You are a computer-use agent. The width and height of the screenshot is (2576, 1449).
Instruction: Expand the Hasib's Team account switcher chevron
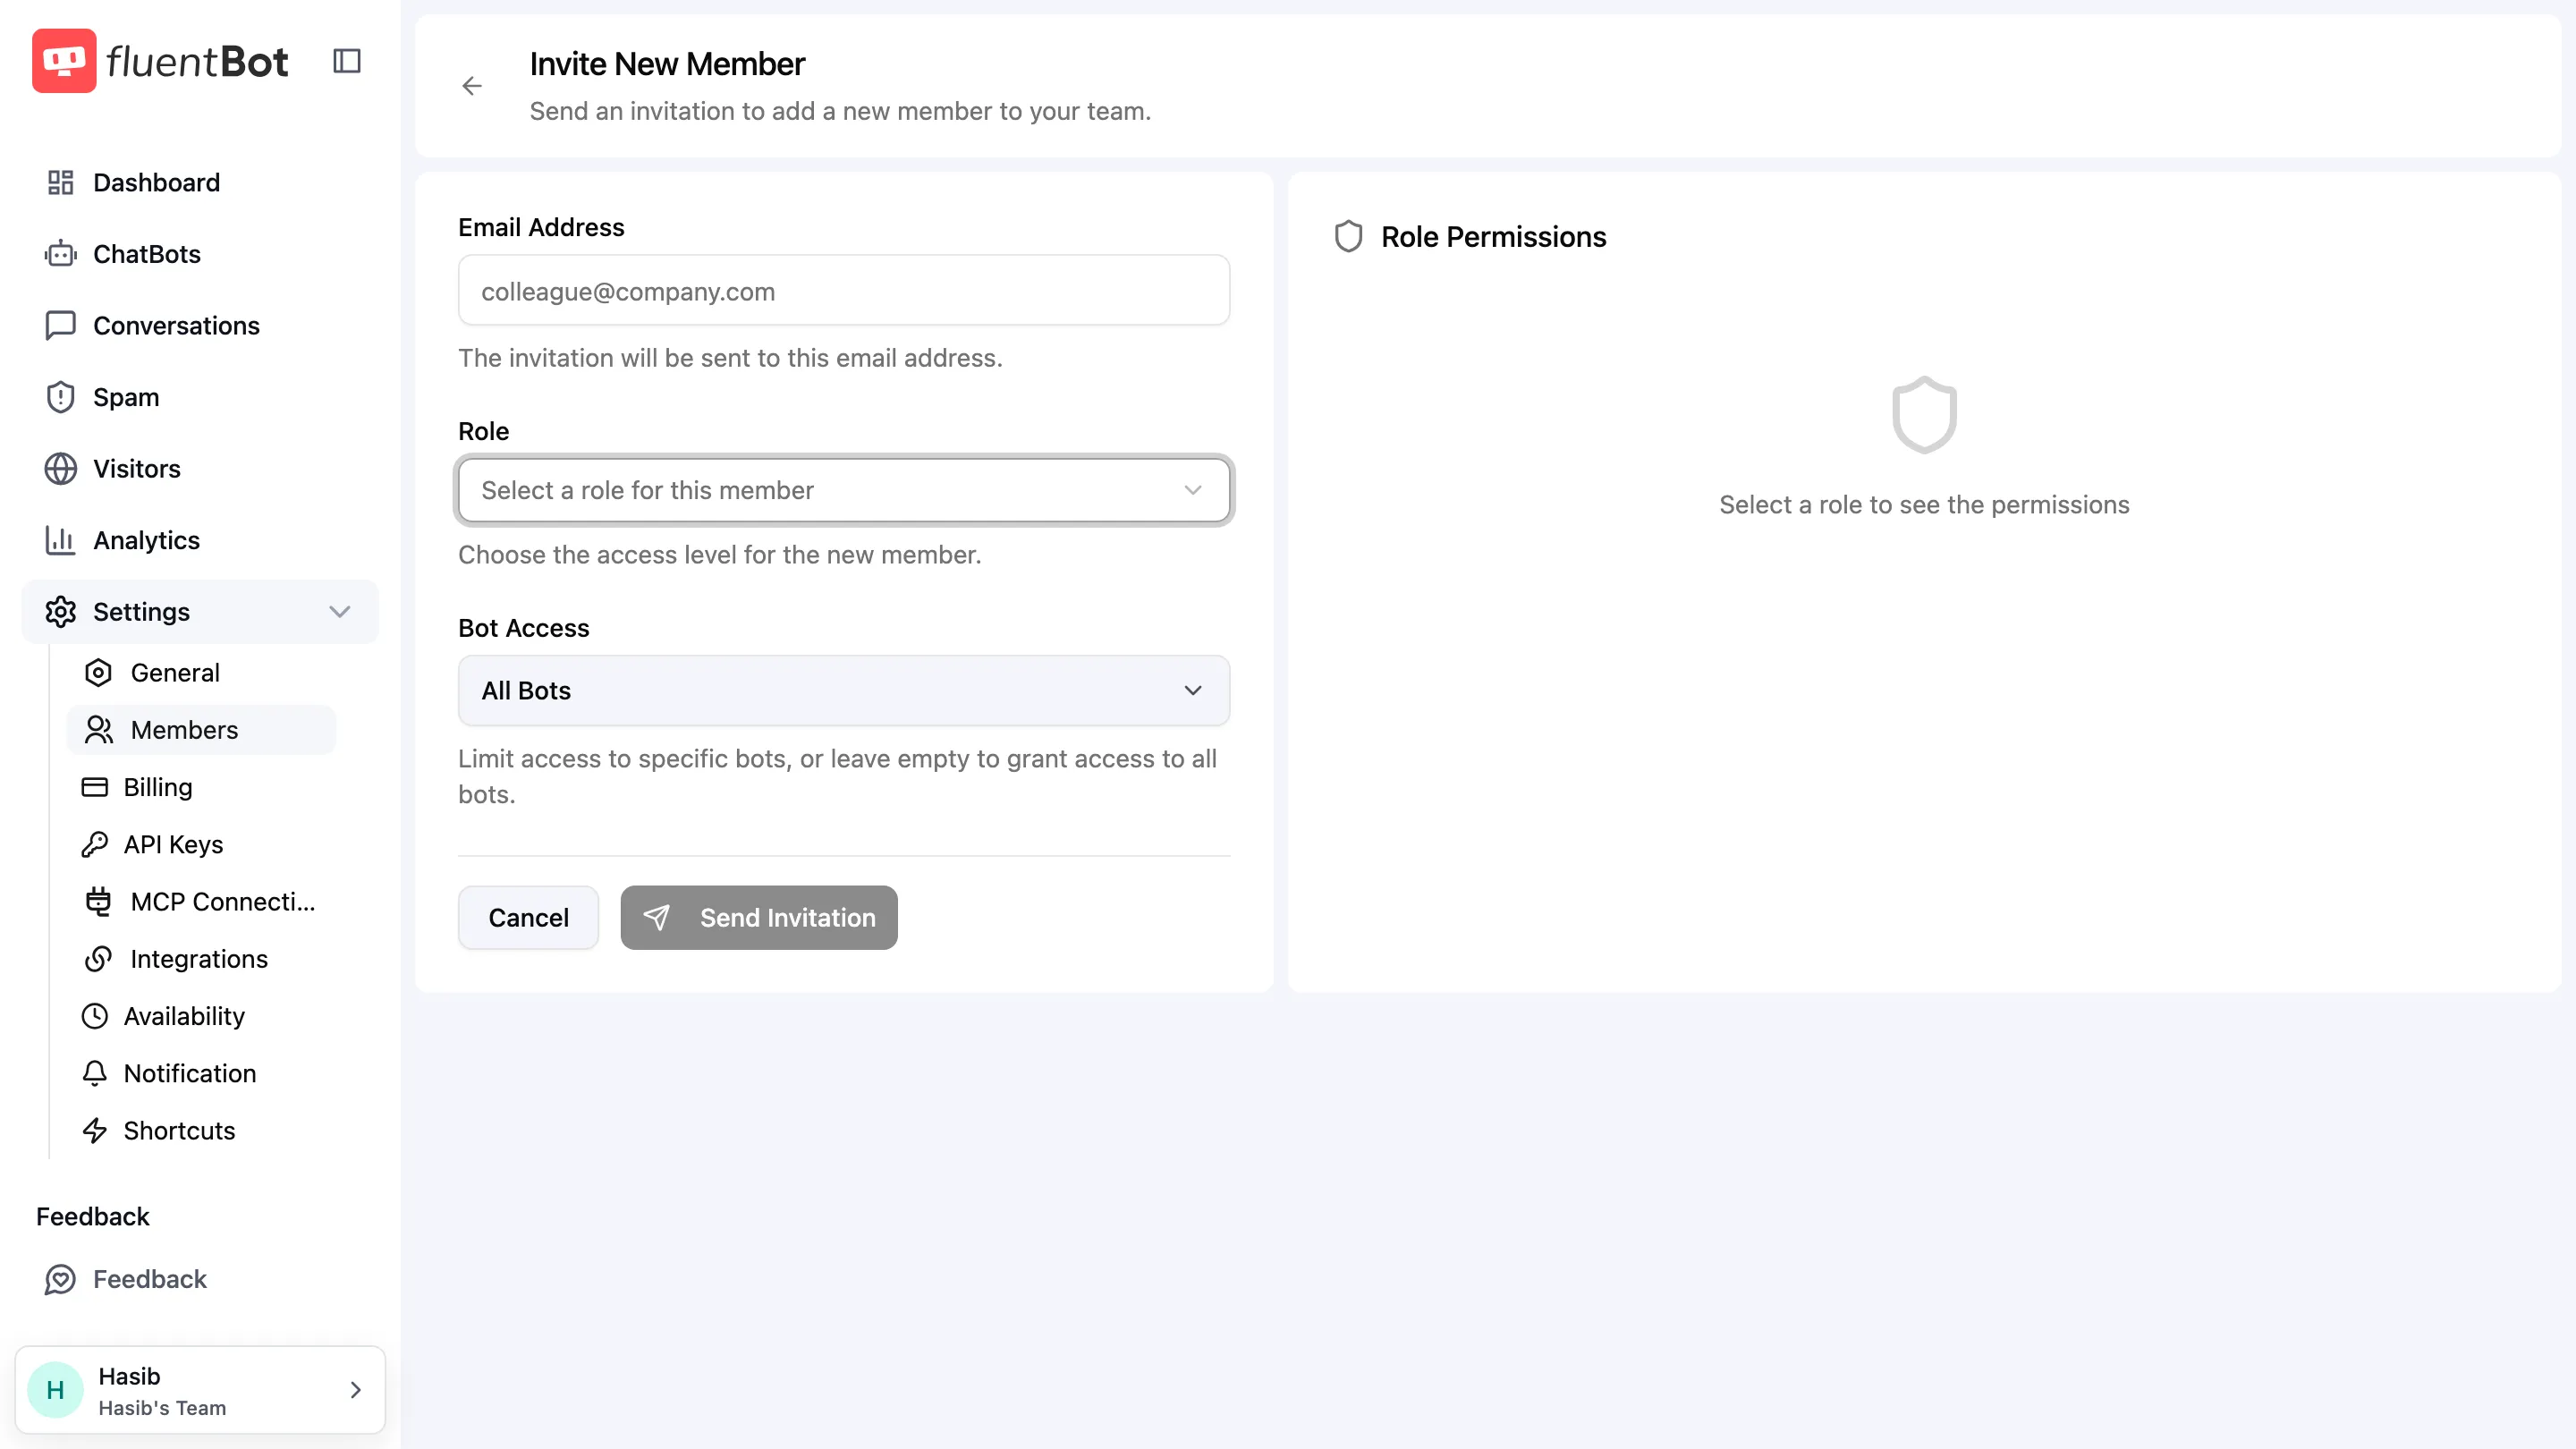tap(356, 1390)
